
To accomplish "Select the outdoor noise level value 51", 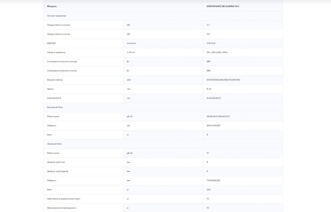I will [208, 153].
